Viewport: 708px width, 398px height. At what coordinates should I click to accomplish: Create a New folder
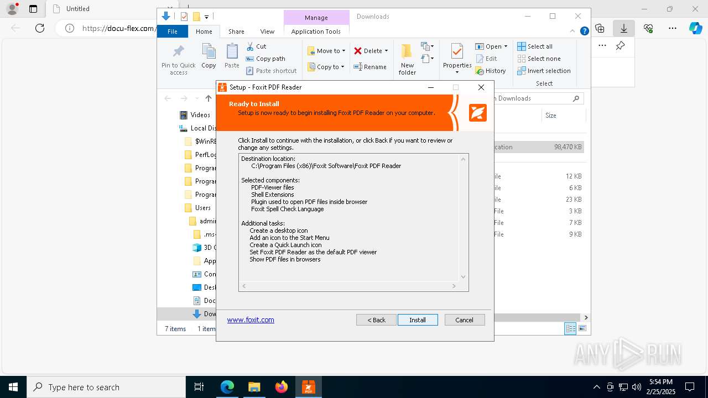(407, 59)
